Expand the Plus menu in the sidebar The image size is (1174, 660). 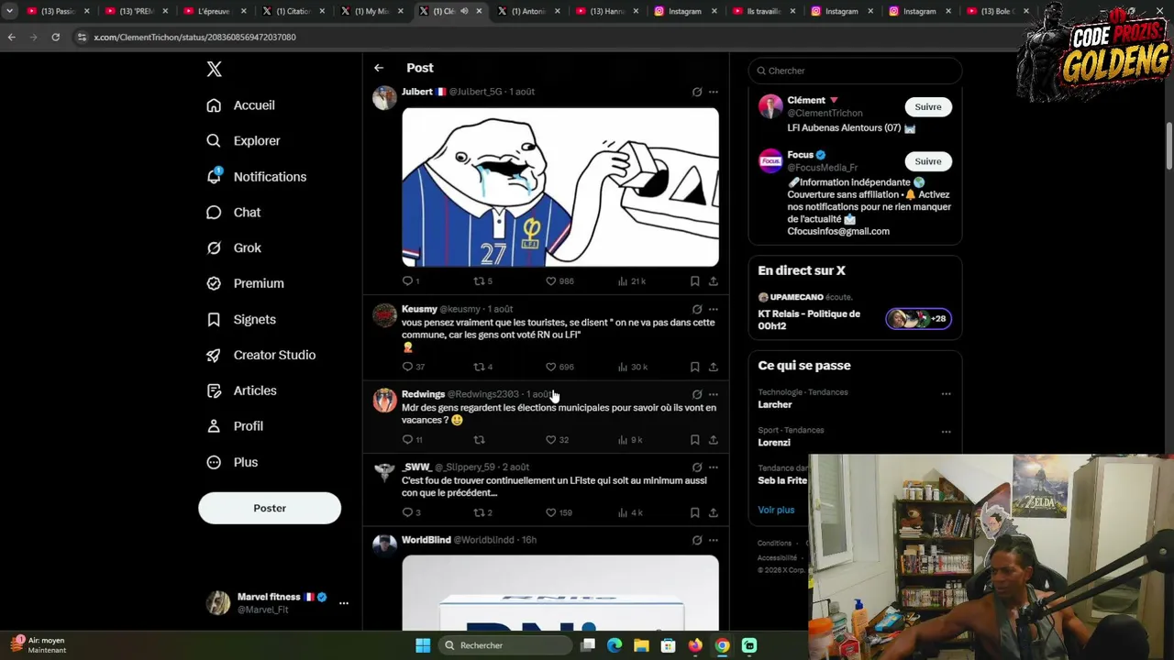pos(232,462)
